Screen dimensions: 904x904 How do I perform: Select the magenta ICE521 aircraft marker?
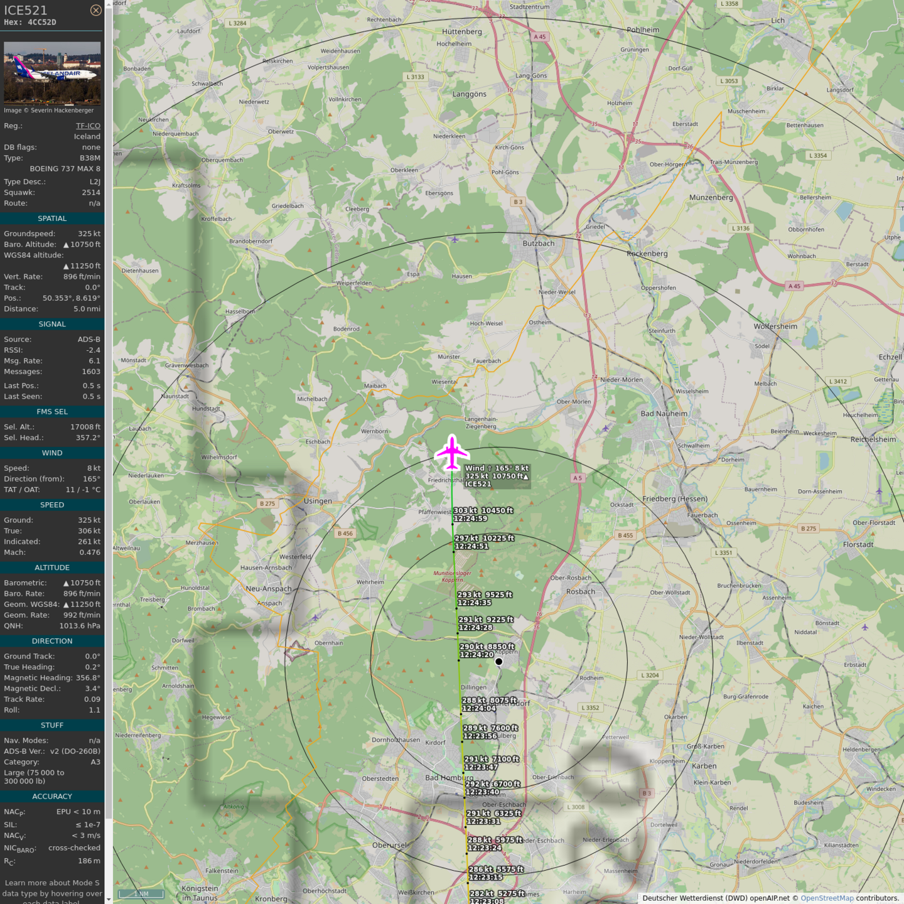452,452
